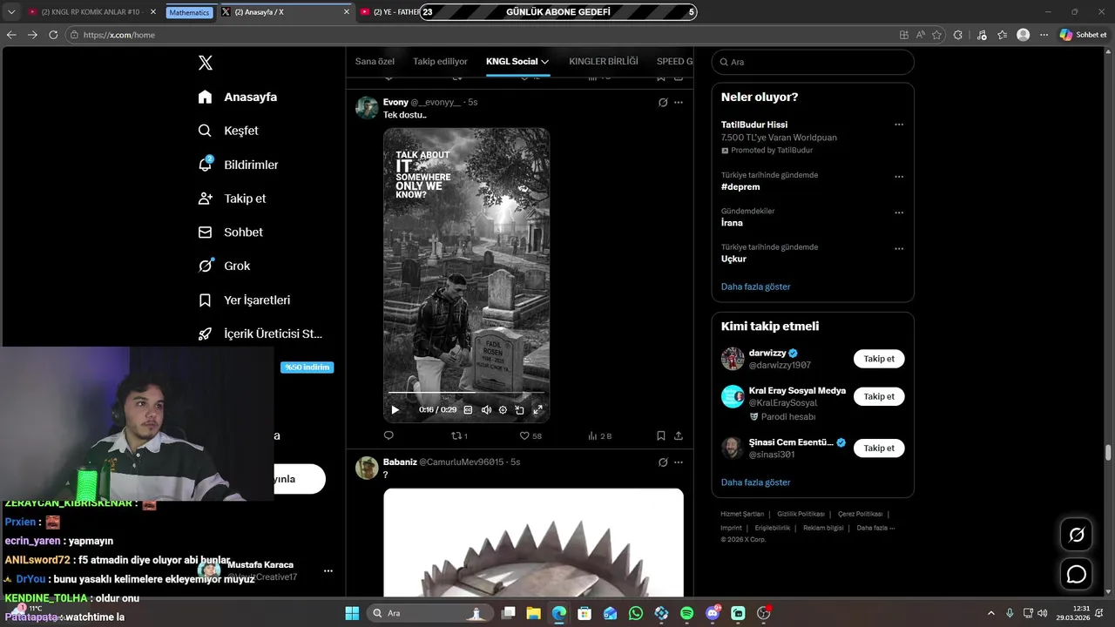Open Sohbet messages
Viewport: 1115px width, 627px height.
230,233
